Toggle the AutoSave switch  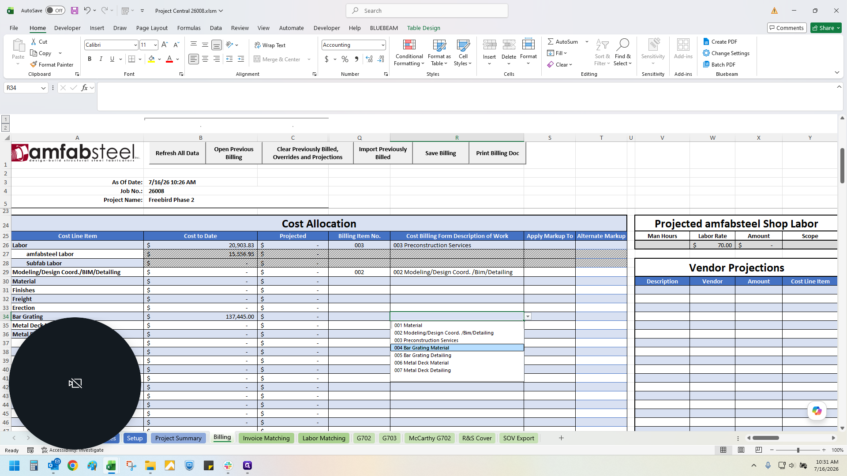[55, 11]
